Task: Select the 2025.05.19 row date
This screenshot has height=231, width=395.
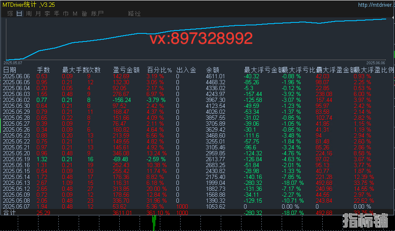Action: pos(16,159)
